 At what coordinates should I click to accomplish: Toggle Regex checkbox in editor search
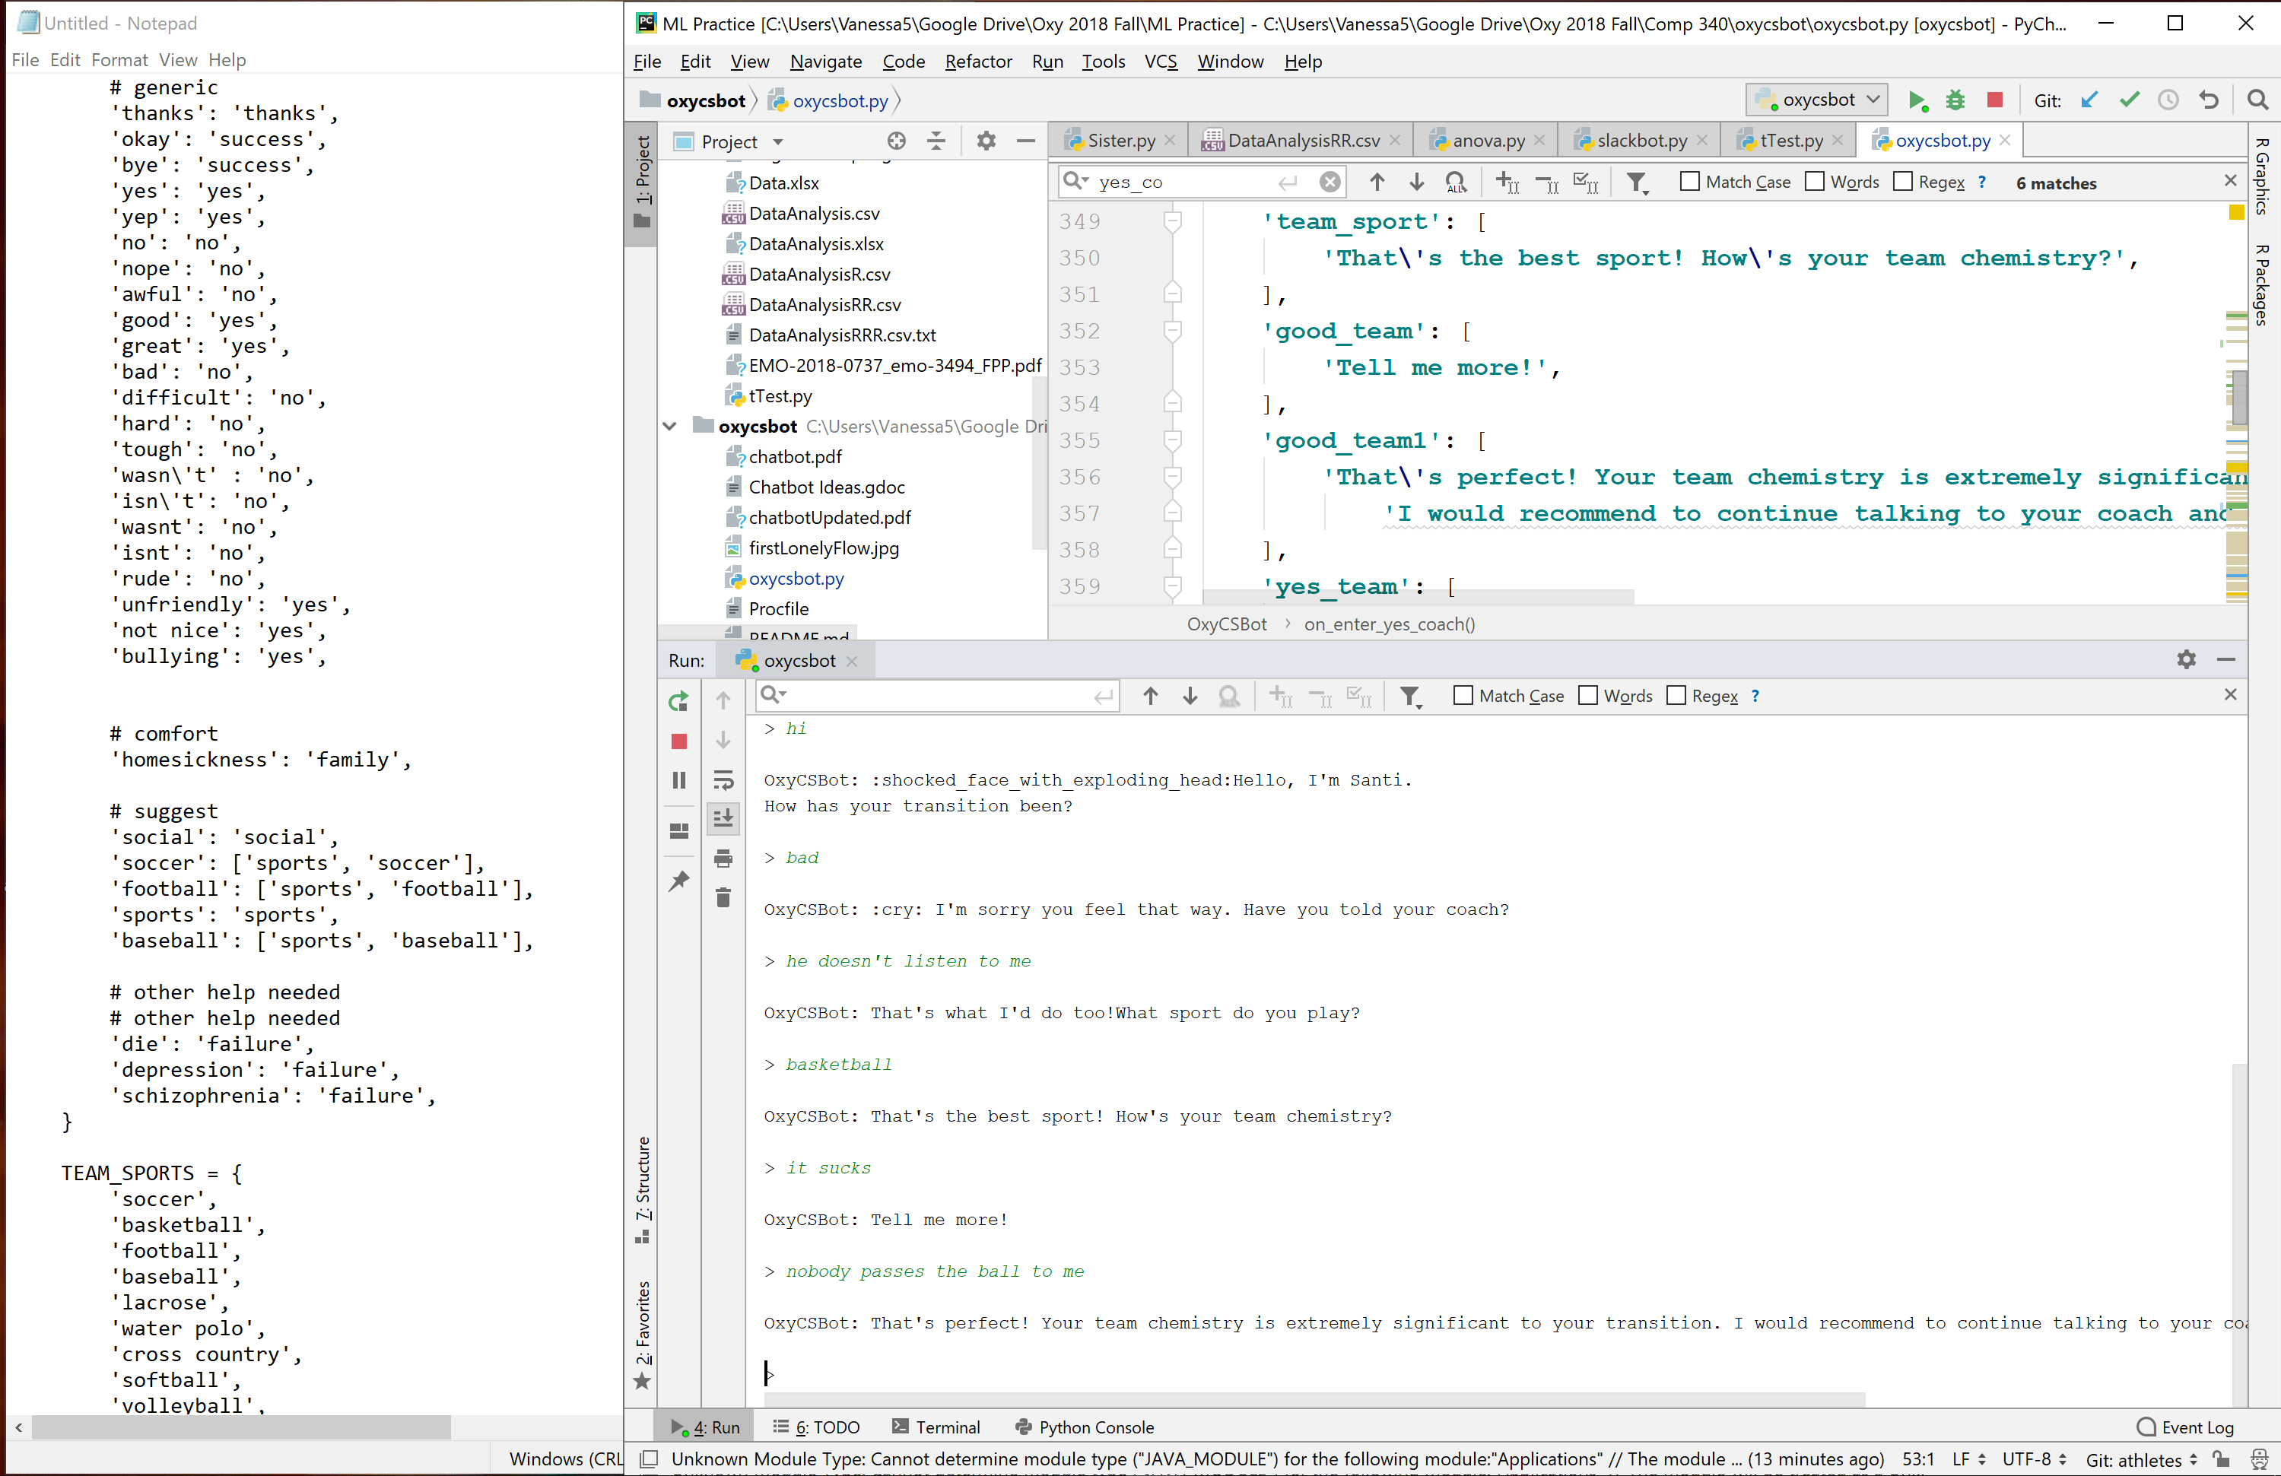pyautogui.click(x=1904, y=182)
